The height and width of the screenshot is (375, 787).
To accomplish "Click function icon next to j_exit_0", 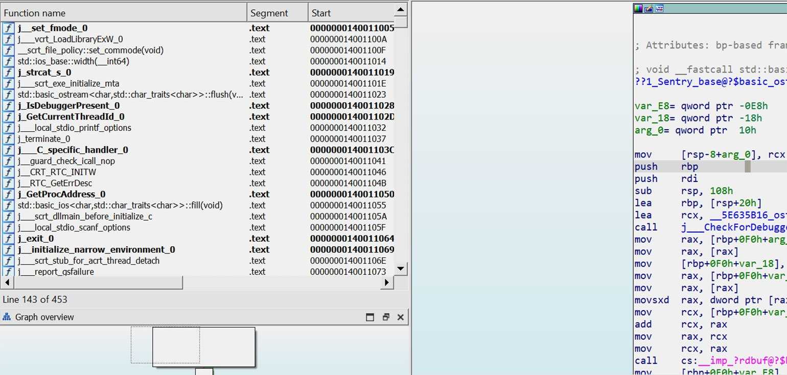I will [8, 239].
